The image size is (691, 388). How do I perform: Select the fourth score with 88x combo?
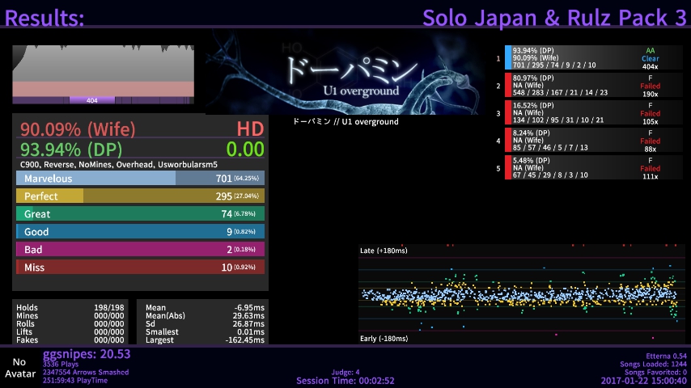(587, 141)
